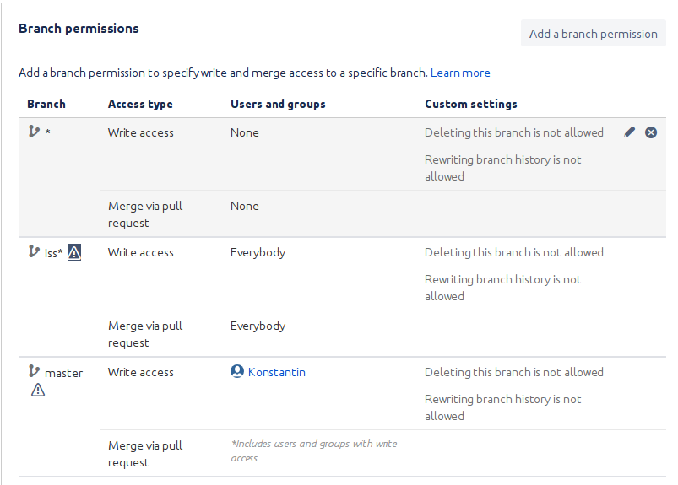Screen dimensions: 678x485
Task: Select the Access type column header
Action: (x=140, y=104)
